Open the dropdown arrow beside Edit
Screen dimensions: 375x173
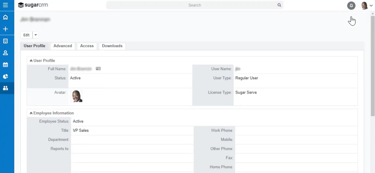coord(36,35)
